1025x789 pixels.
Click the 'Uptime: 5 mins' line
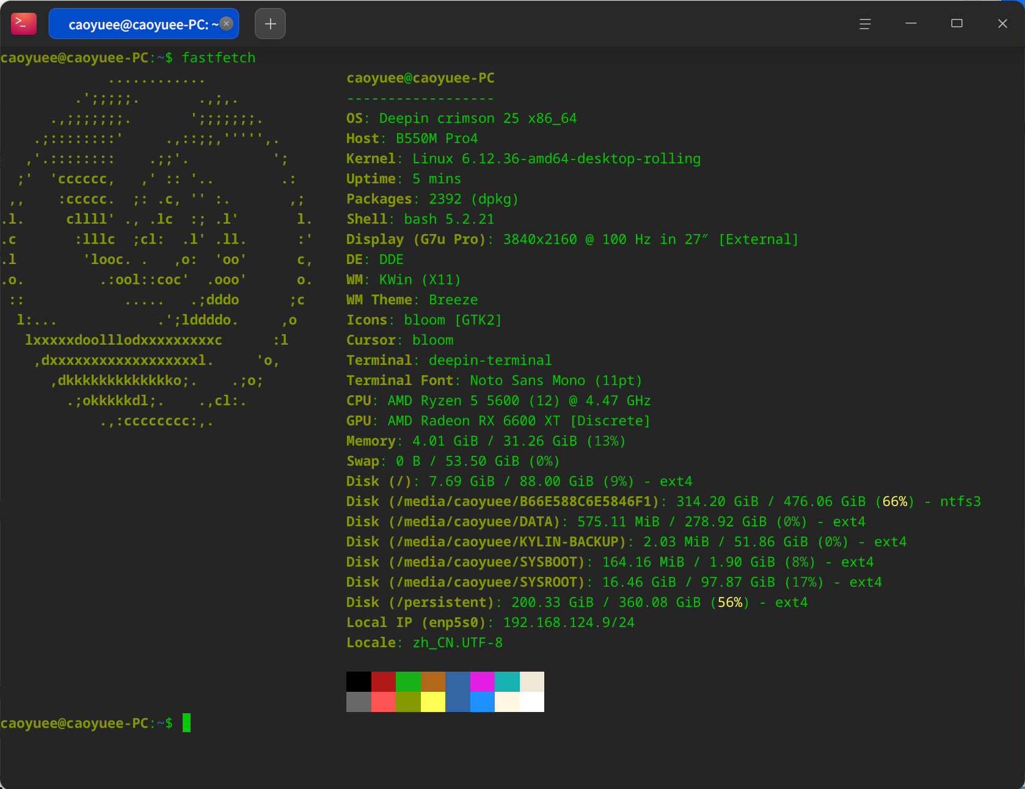coord(404,179)
